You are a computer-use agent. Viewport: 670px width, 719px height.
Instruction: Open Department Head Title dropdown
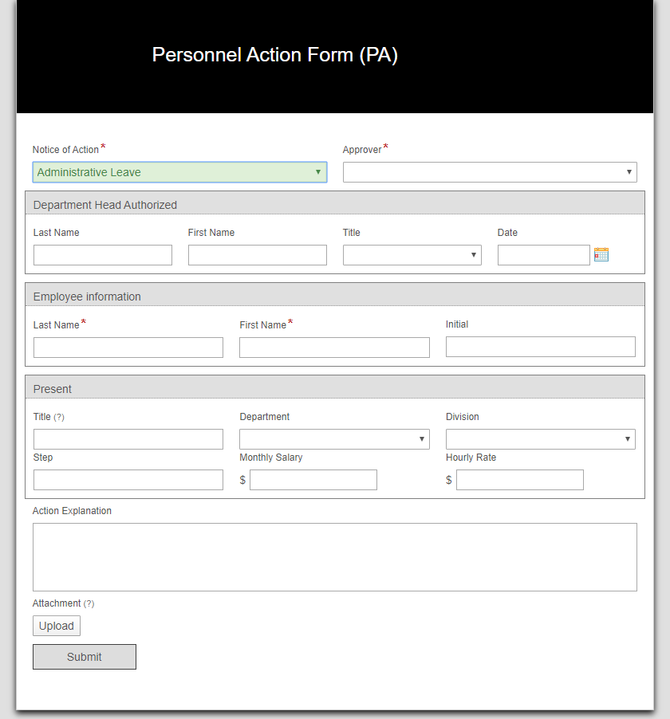pos(412,255)
